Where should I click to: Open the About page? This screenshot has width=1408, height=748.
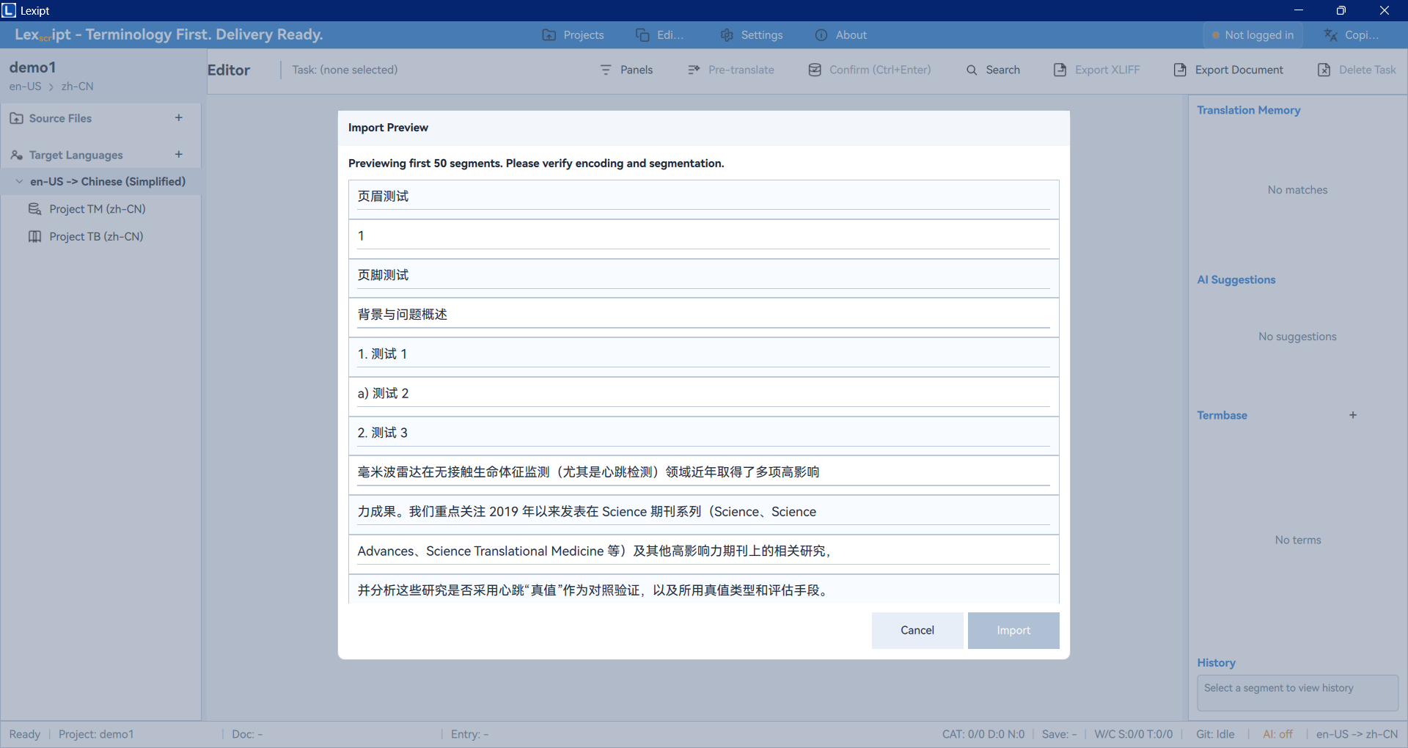(840, 35)
